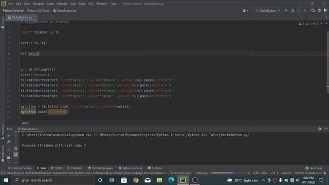Pause indexing with the pause icon in status bar

[249, 173]
